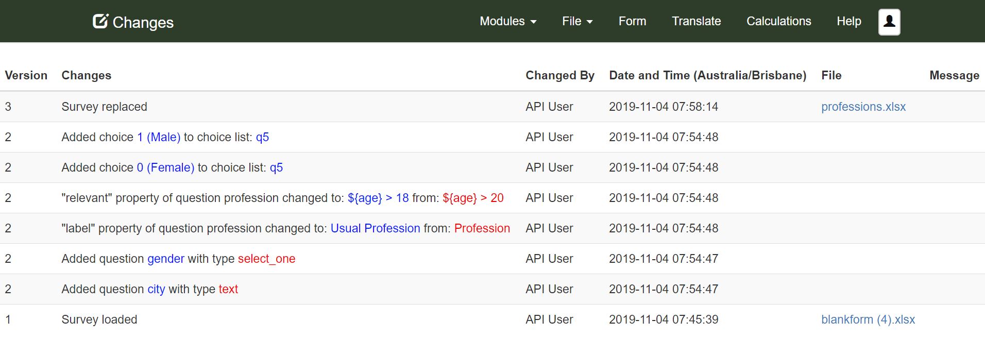Click the Changes edit icon logo
The image size is (985, 354).
click(100, 22)
